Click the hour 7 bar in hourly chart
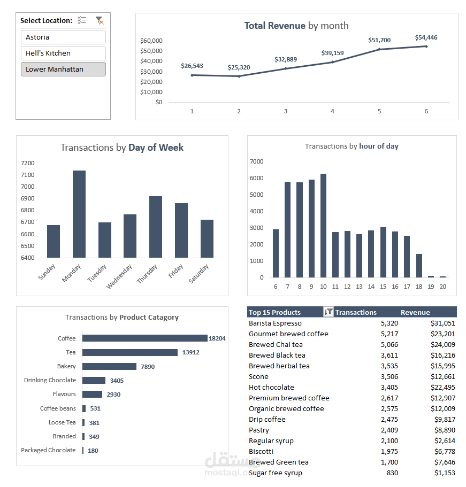This screenshot has height=487, width=466. pyautogui.click(x=287, y=229)
